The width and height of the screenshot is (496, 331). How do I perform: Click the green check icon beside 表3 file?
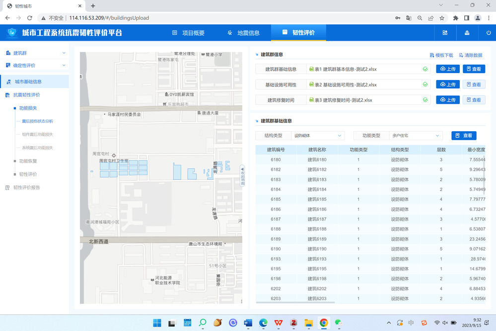pos(425,100)
